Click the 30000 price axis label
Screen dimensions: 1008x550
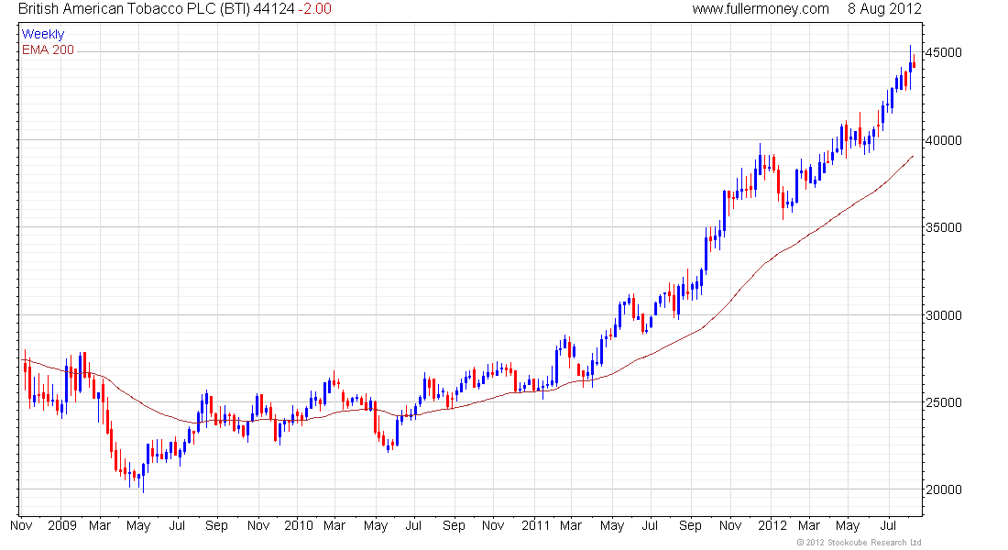point(944,315)
